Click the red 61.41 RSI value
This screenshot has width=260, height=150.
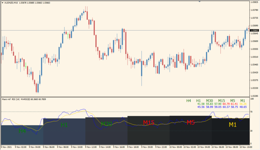click(234, 104)
